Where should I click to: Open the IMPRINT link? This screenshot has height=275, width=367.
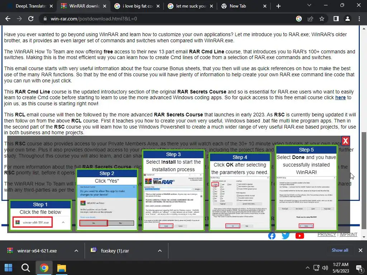348,234
